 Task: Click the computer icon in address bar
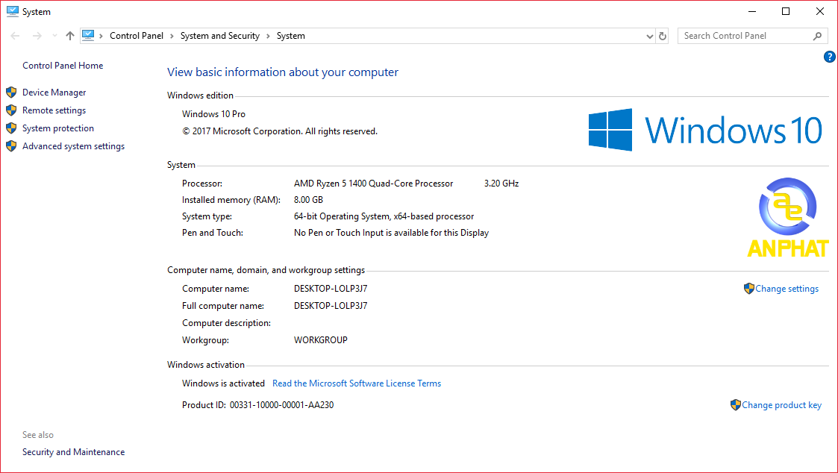click(89, 35)
